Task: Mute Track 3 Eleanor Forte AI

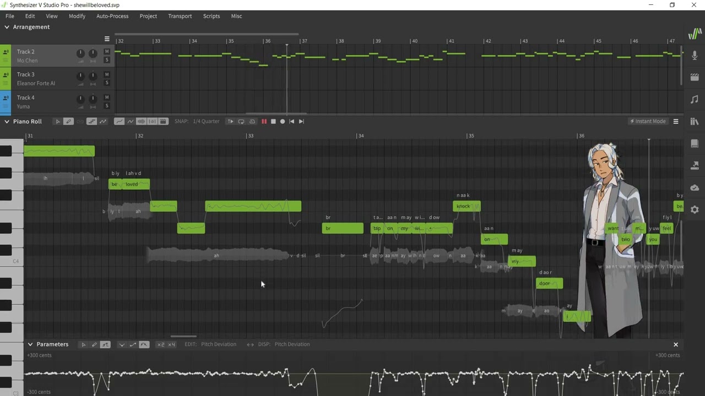Action: [x=107, y=74]
